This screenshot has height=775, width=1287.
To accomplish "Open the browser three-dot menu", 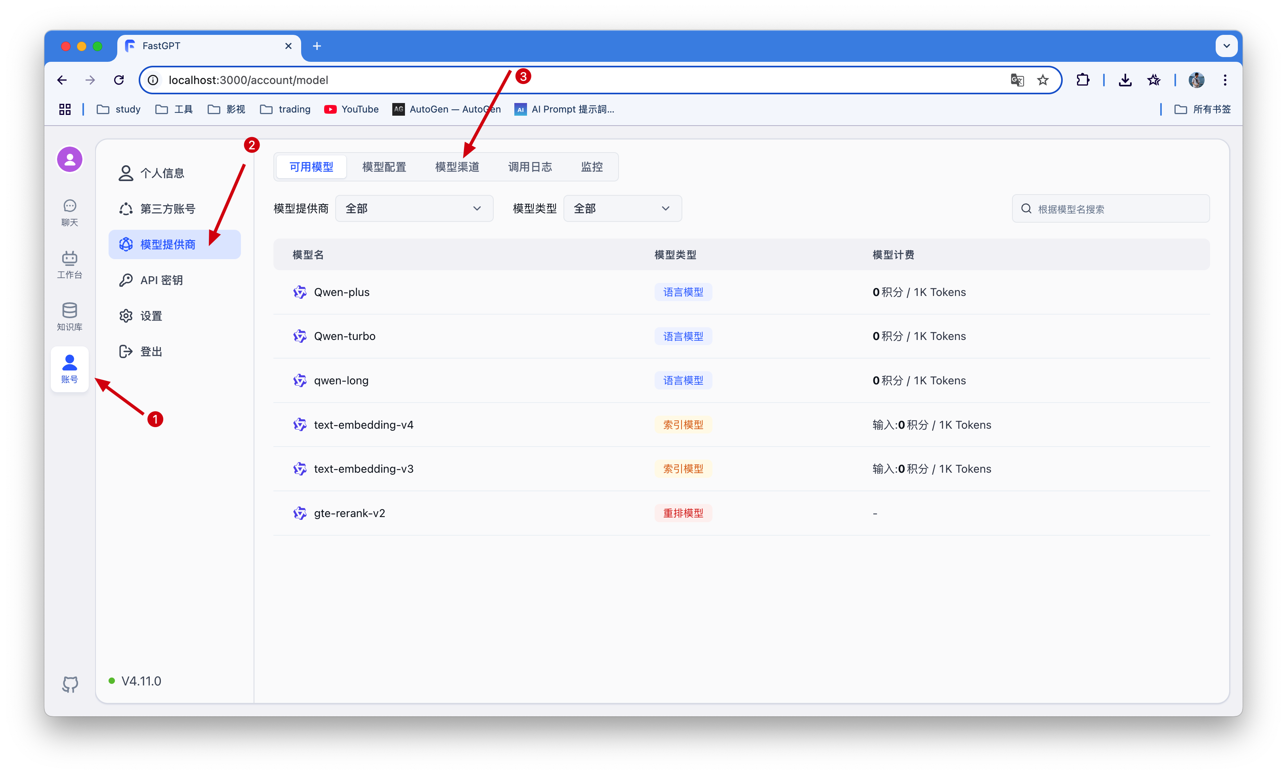I will click(1225, 80).
